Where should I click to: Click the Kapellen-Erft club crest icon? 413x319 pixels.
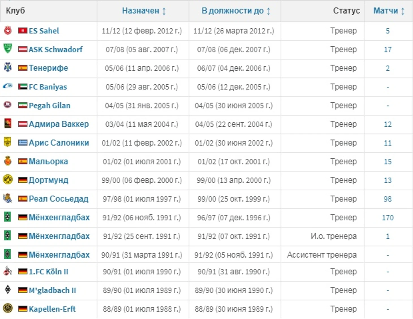[x=8, y=308]
